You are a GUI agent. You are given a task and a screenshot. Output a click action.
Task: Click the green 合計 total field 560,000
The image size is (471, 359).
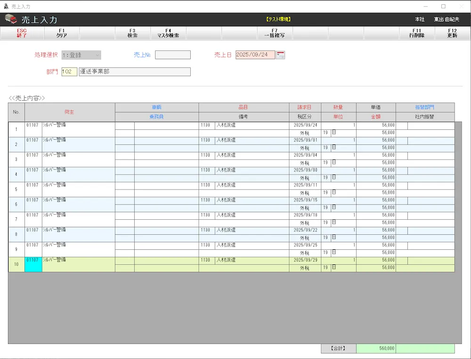(376, 349)
